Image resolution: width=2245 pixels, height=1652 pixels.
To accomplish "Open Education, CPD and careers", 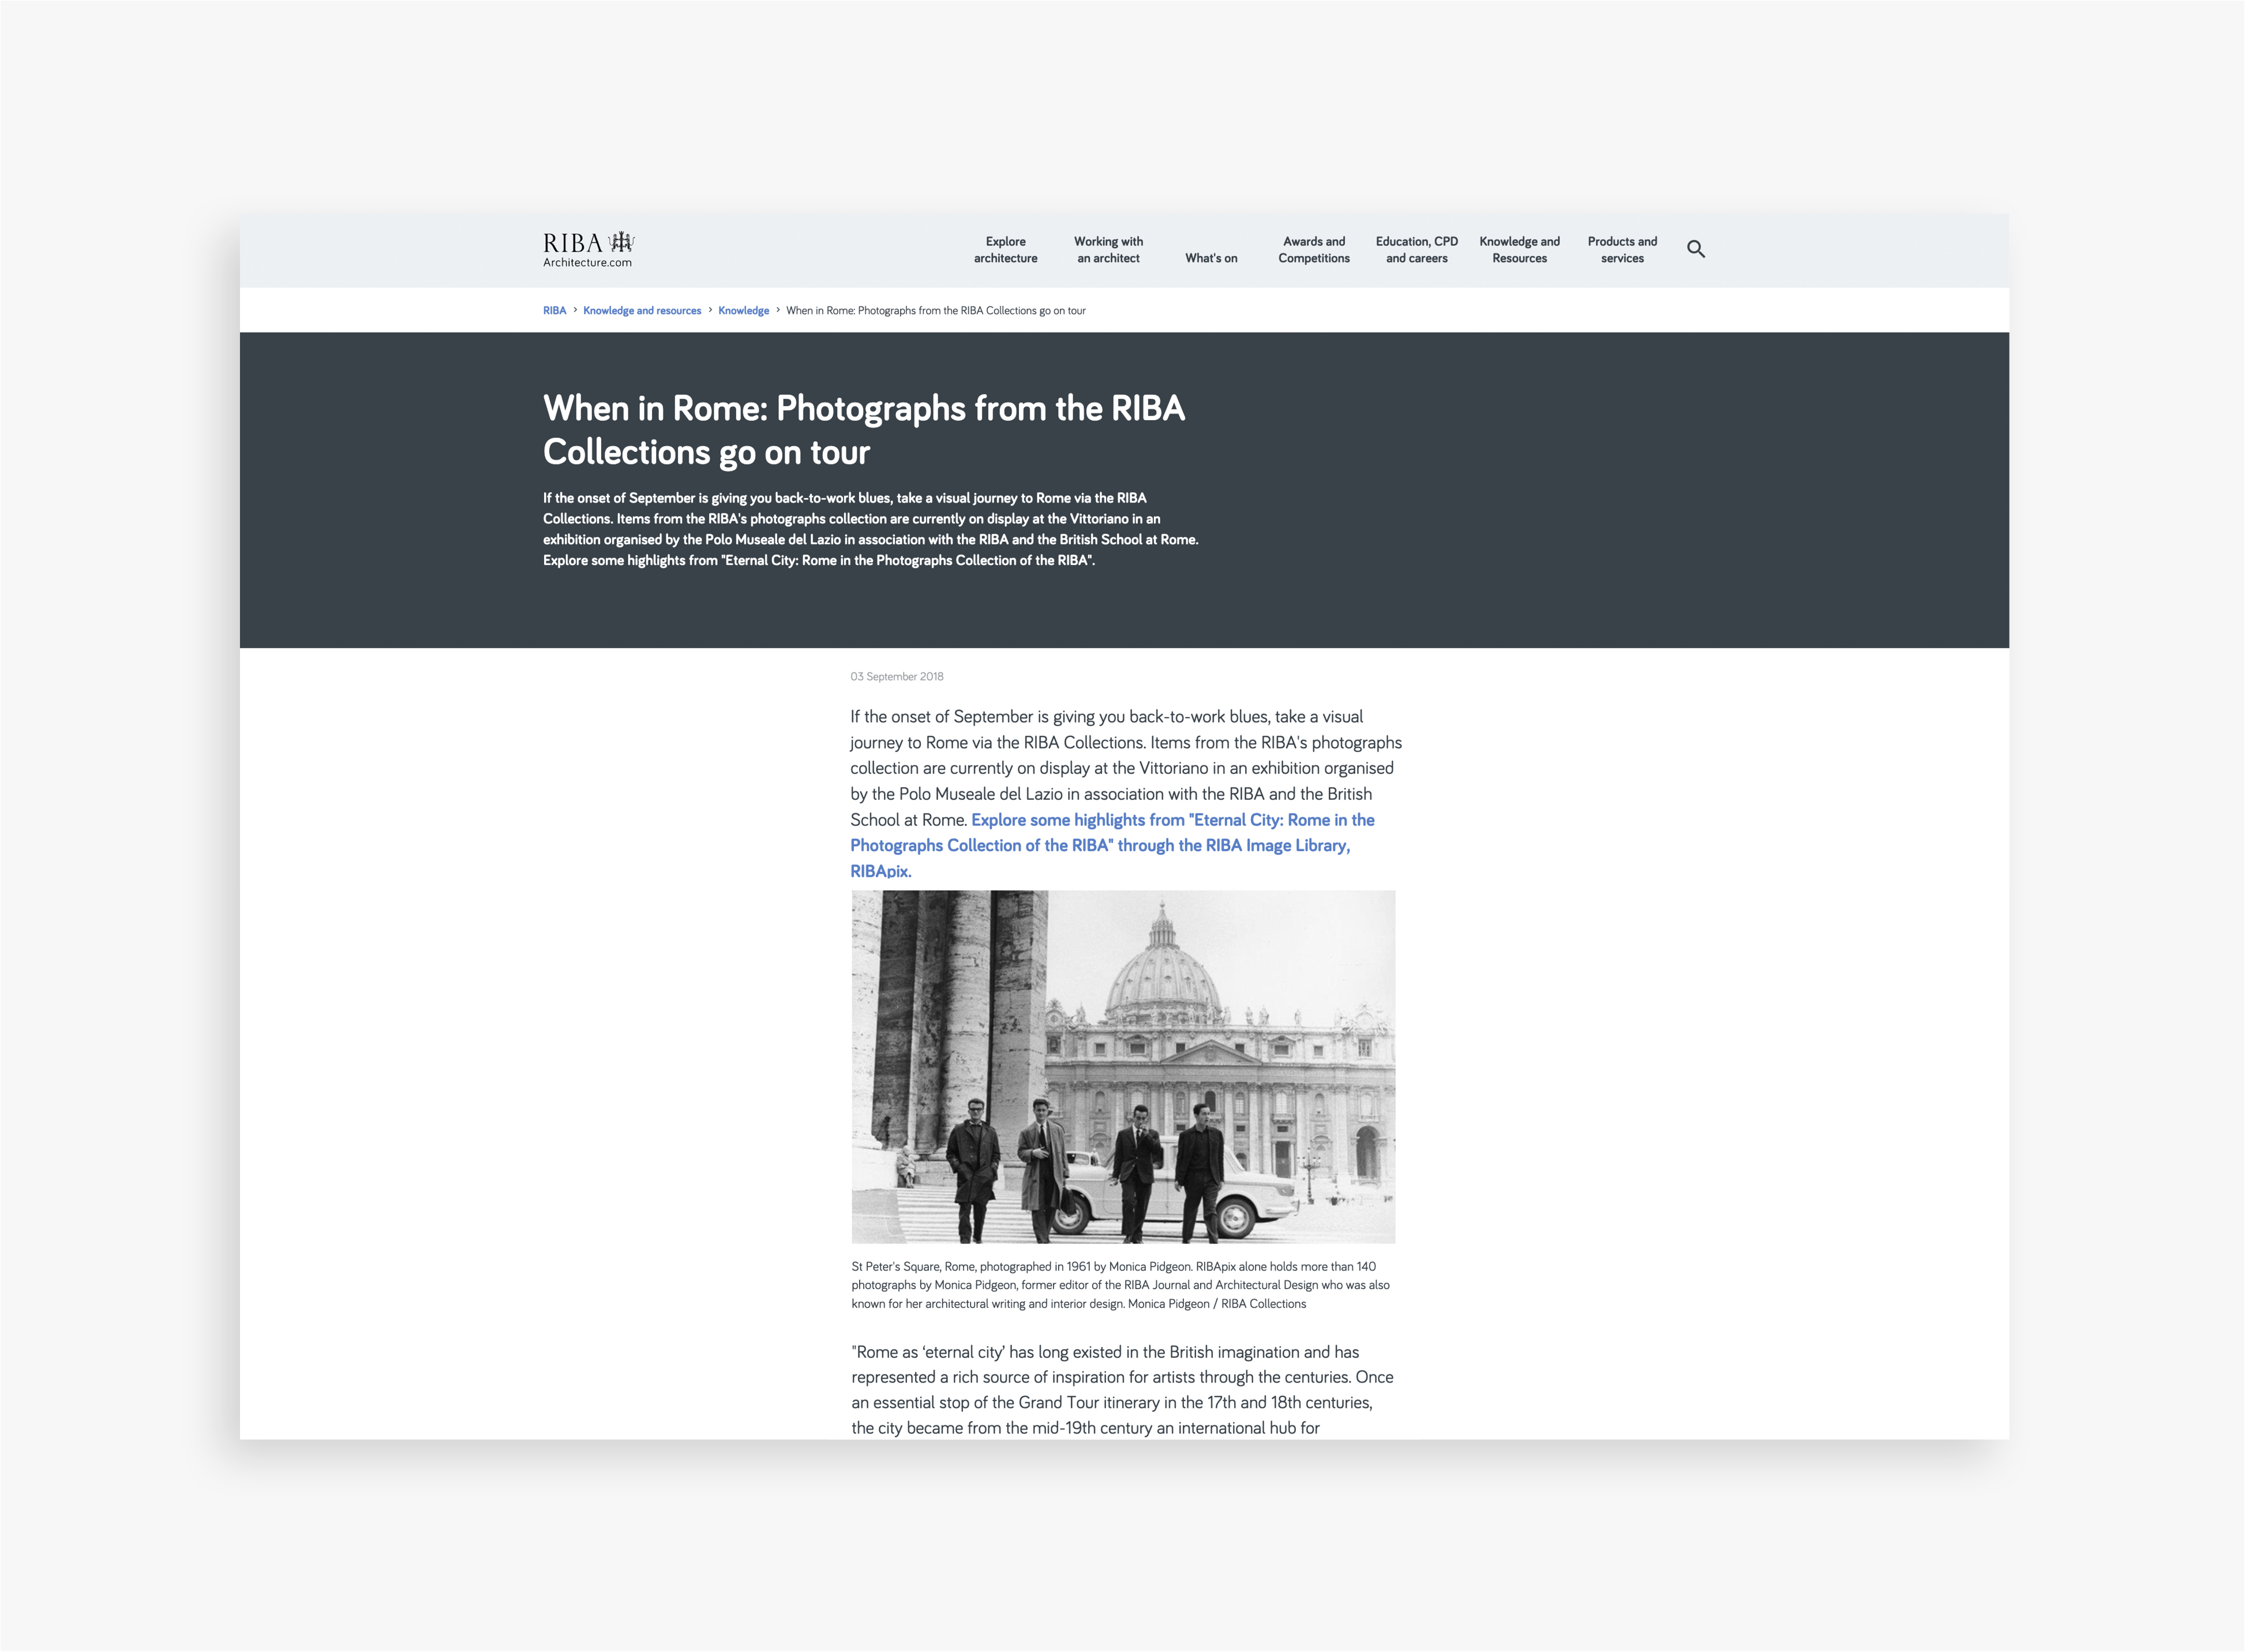I will pos(1416,250).
